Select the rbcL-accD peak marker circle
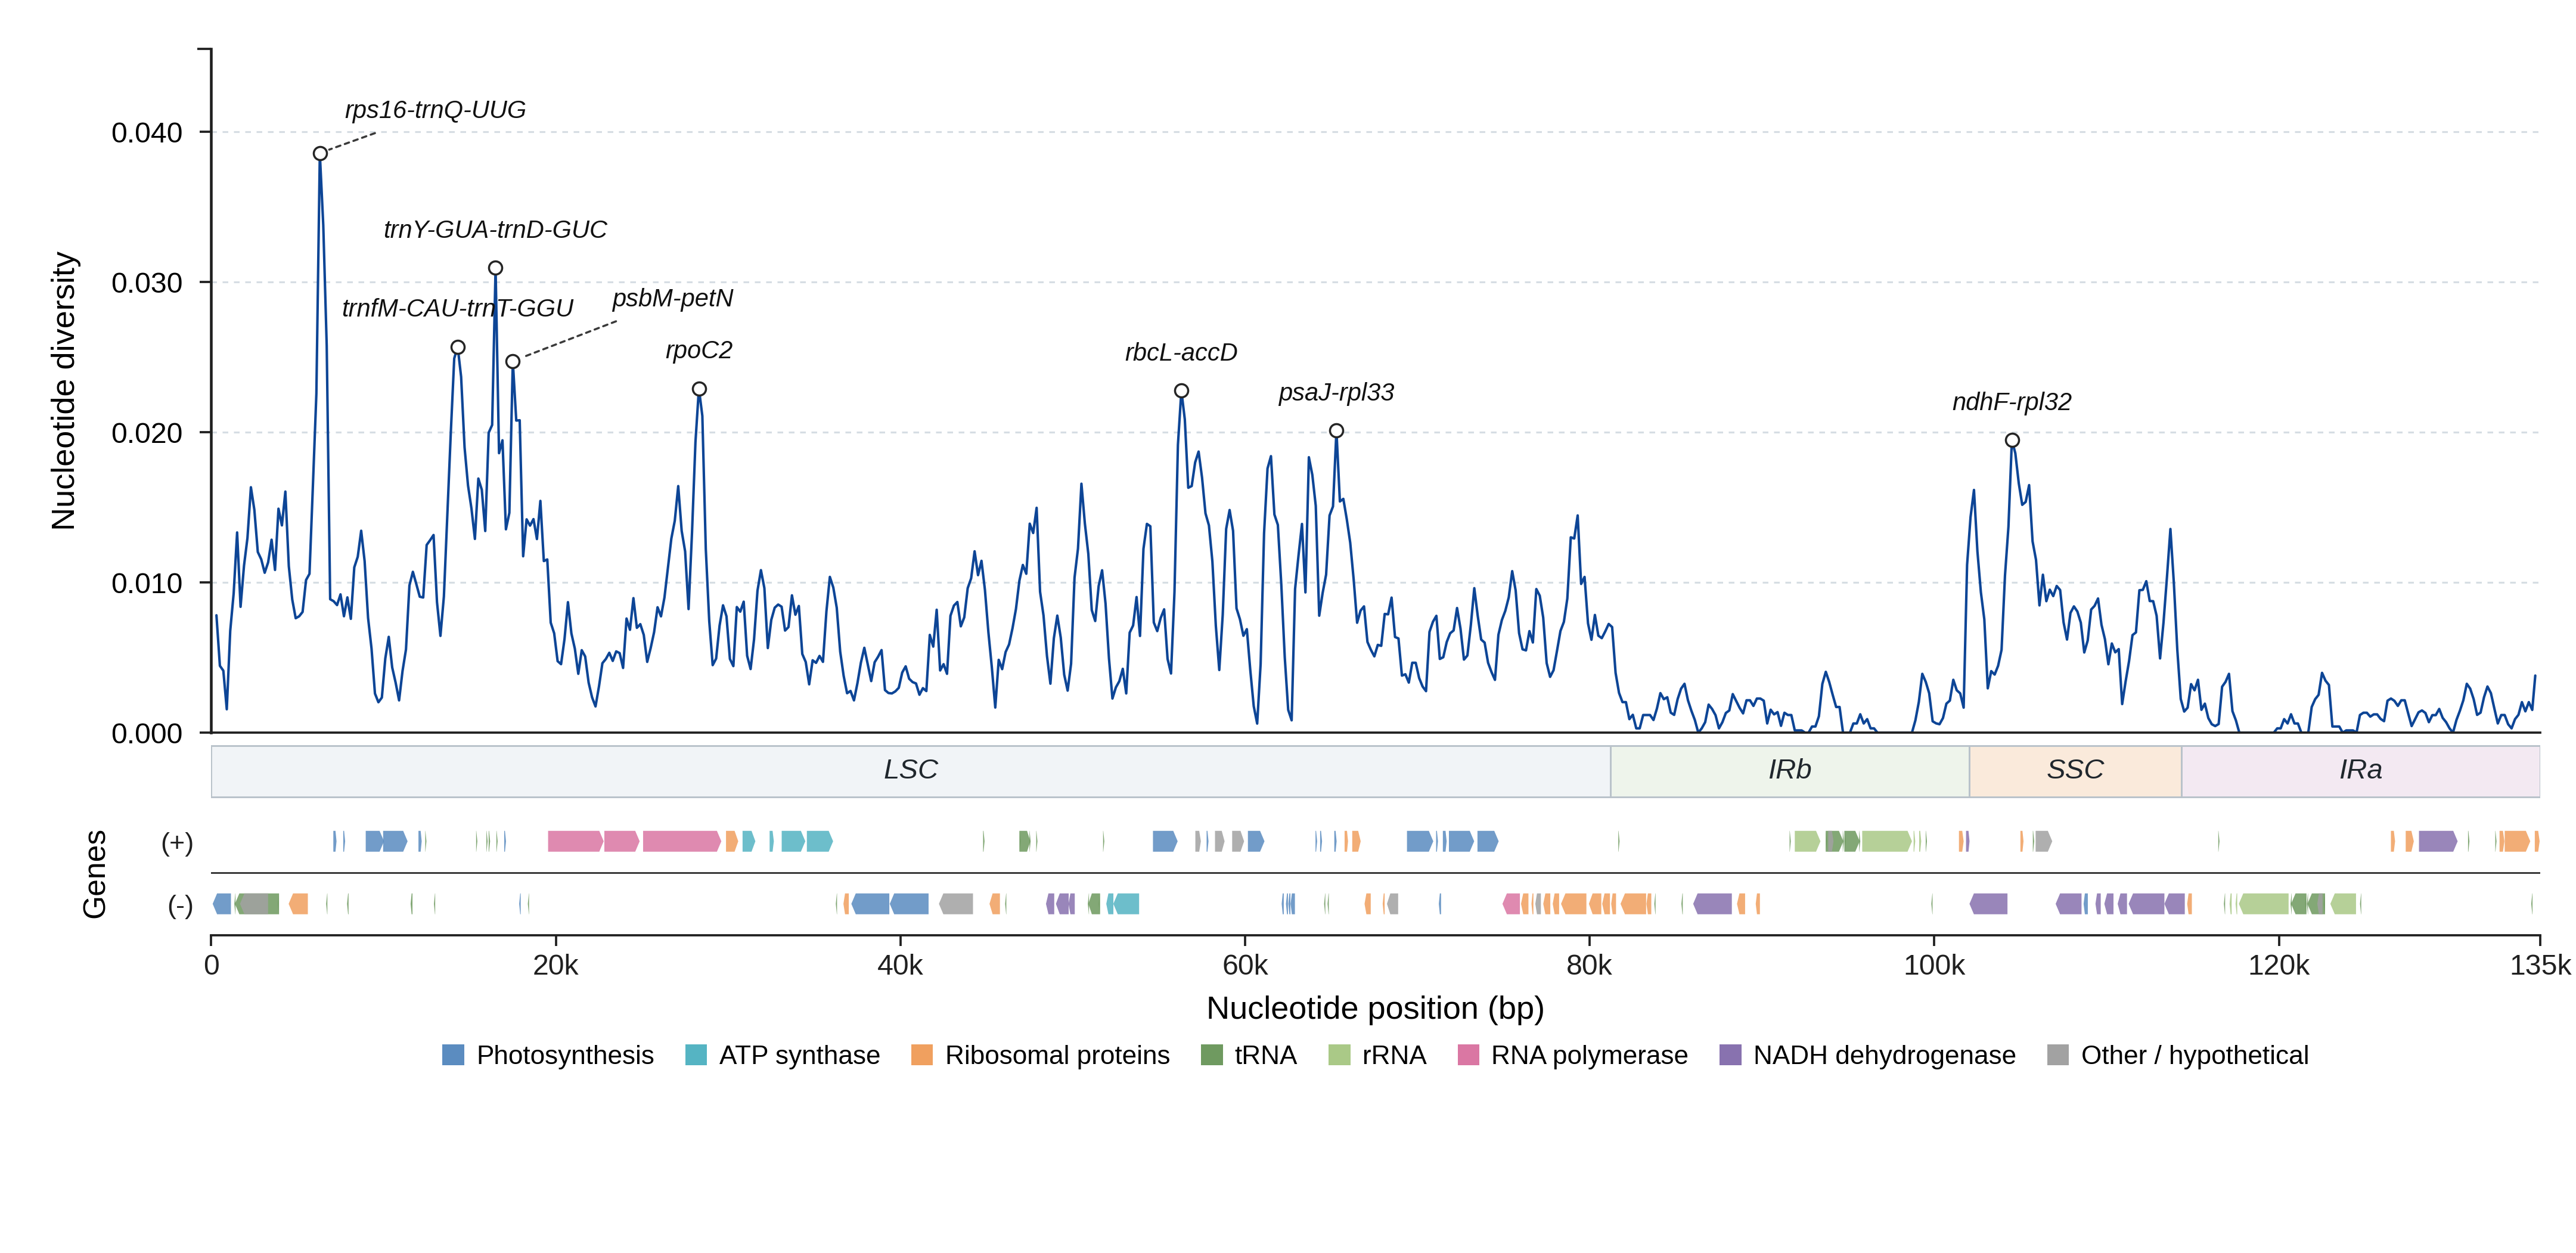 1181,391
